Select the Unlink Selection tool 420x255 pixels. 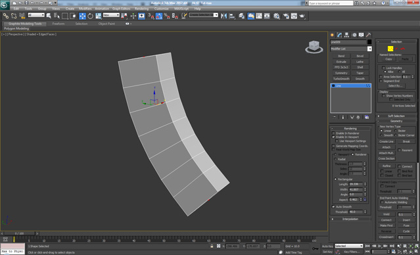click(x=14, y=16)
